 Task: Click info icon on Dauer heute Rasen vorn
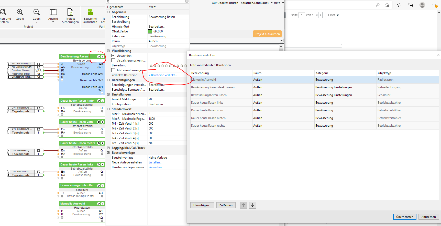(103, 122)
